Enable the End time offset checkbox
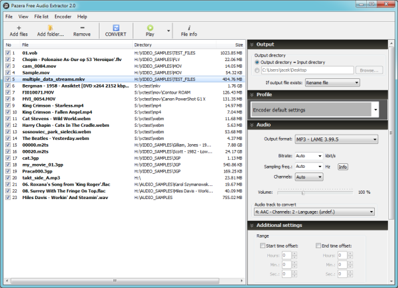The height and width of the screenshot is (288, 398). [x=318, y=246]
